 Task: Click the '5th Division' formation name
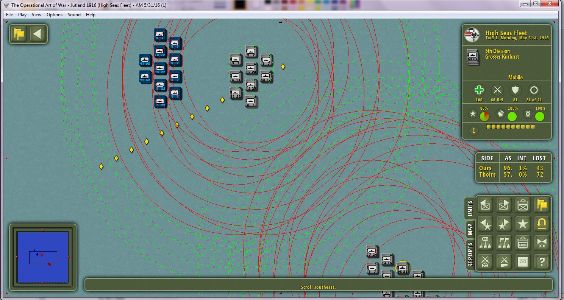click(x=498, y=51)
